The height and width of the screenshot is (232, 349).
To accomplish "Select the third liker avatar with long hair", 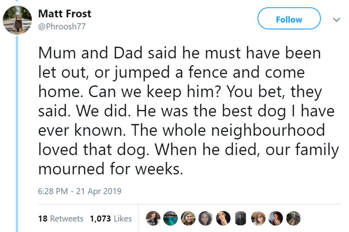I will pyautogui.click(x=188, y=218).
